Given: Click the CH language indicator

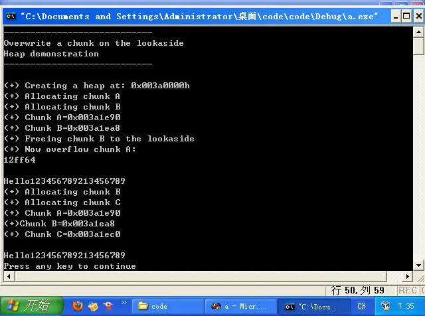Looking at the screenshot, I should (361, 306).
